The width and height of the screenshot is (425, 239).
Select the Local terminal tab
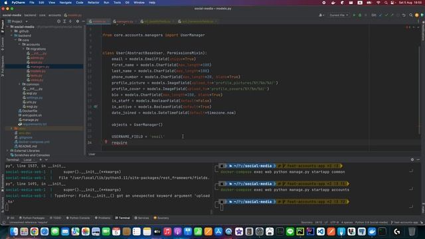(x=27, y=160)
